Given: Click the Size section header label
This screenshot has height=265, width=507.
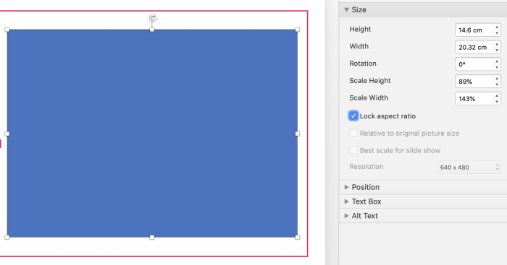Looking at the screenshot, I should [359, 9].
